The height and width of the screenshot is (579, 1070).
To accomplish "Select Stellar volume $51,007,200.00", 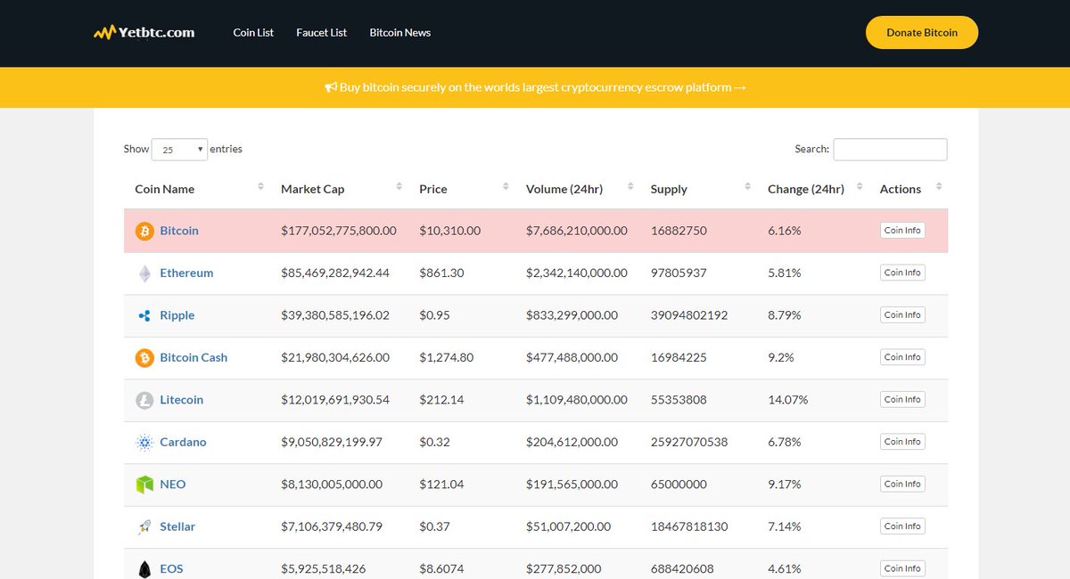I will point(569,527).
